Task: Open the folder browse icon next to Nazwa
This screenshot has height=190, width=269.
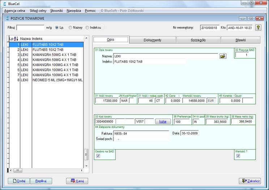Action: [x=223, y=56]
